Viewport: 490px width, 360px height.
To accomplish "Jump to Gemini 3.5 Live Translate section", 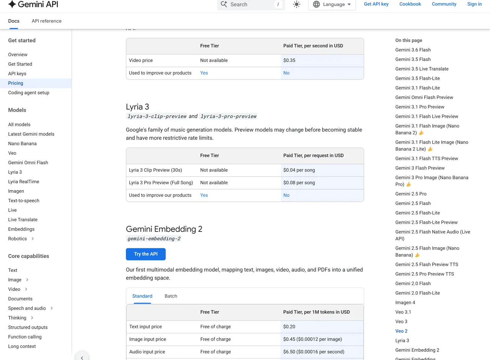I will (x=422, y=69).
